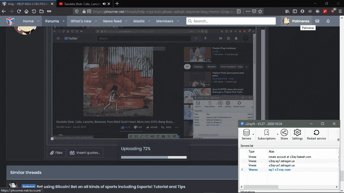This screenshot has height=193, width=344.
Task: Click the private mask icon in toolbar
Action: click(49, 11)
